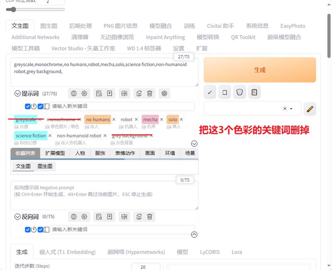This screenshot has height=270, width=332.
Task: Toggle the first checkbox in the 反向词 keyword row
Action: [x=27, y=229]
